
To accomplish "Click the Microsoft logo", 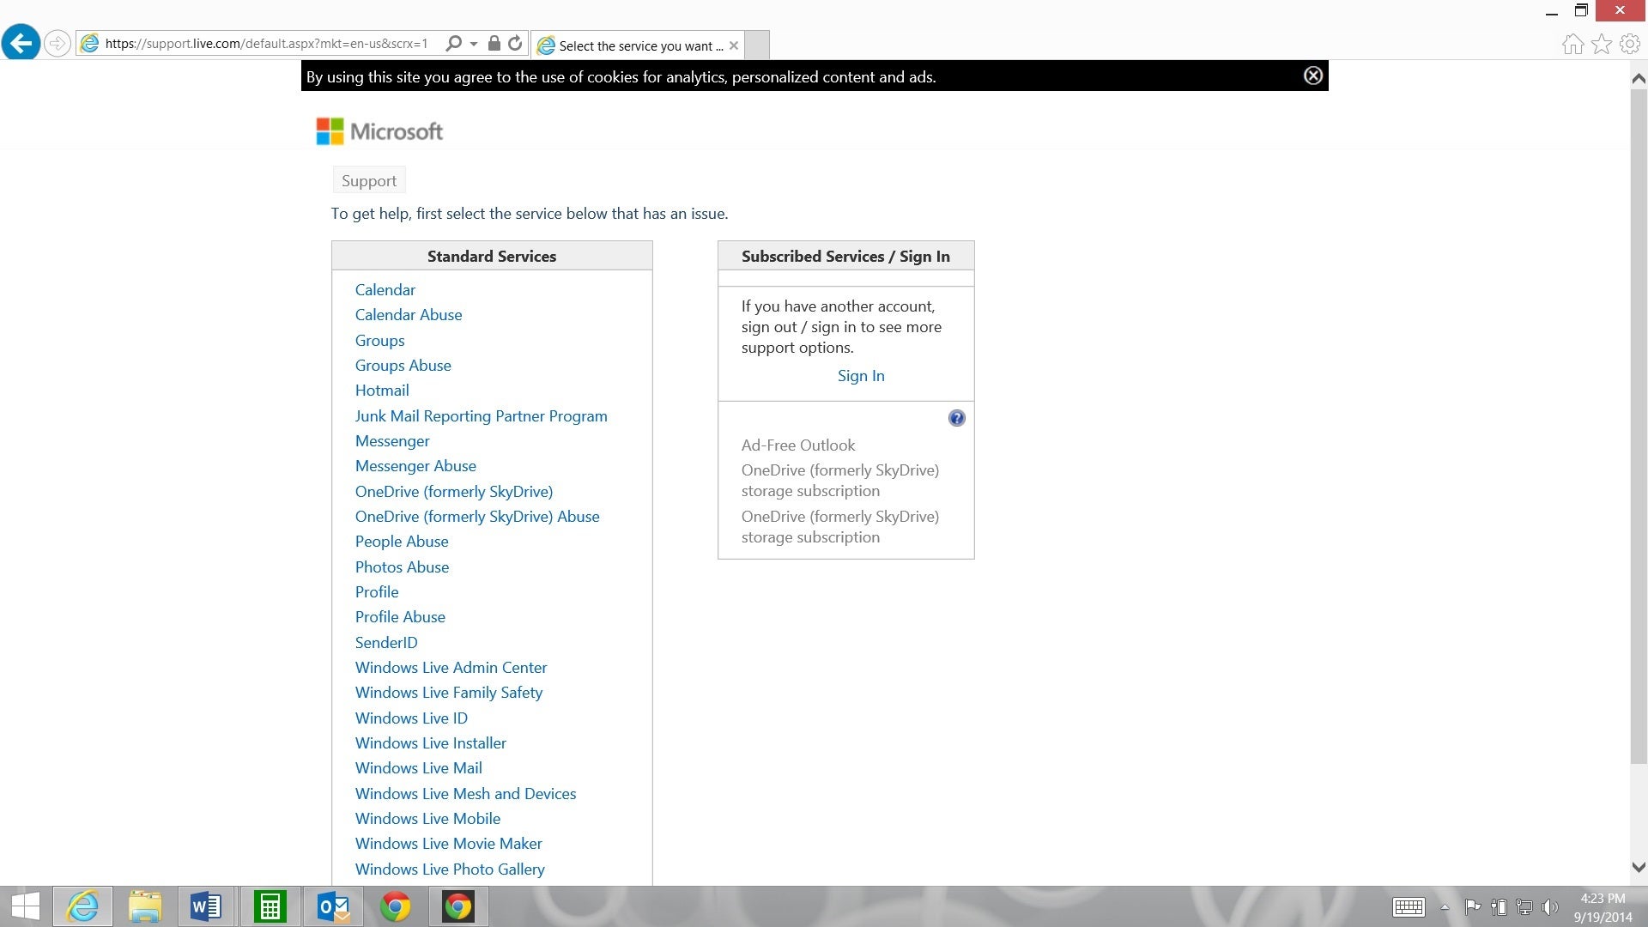I will tap(379, 131).
